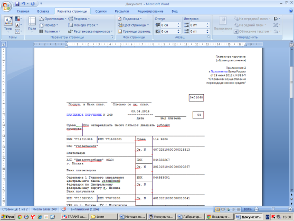Open spelling check status icon
This screenshot has height=221, width=294.
64,209
